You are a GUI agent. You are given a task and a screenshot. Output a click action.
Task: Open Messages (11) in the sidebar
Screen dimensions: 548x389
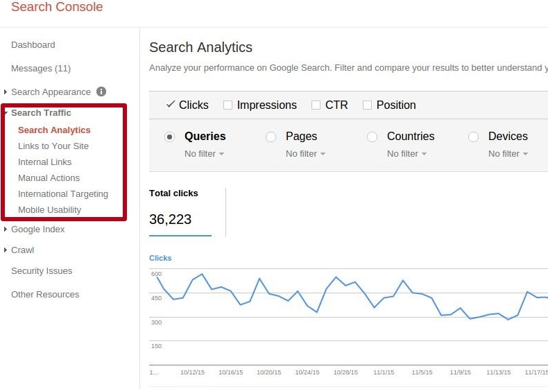41,69
